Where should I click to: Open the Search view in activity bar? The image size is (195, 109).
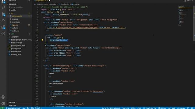3,8
